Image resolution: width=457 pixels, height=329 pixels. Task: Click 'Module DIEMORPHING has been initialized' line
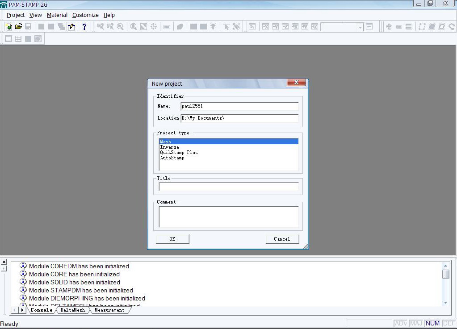pos(87,299)
